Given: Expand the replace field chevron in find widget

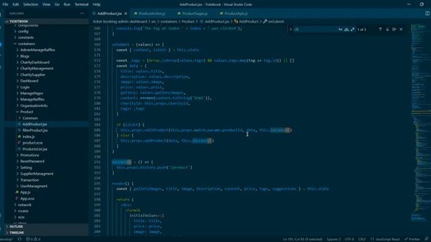Looking at the screenshot, I should tap(290, 30).
